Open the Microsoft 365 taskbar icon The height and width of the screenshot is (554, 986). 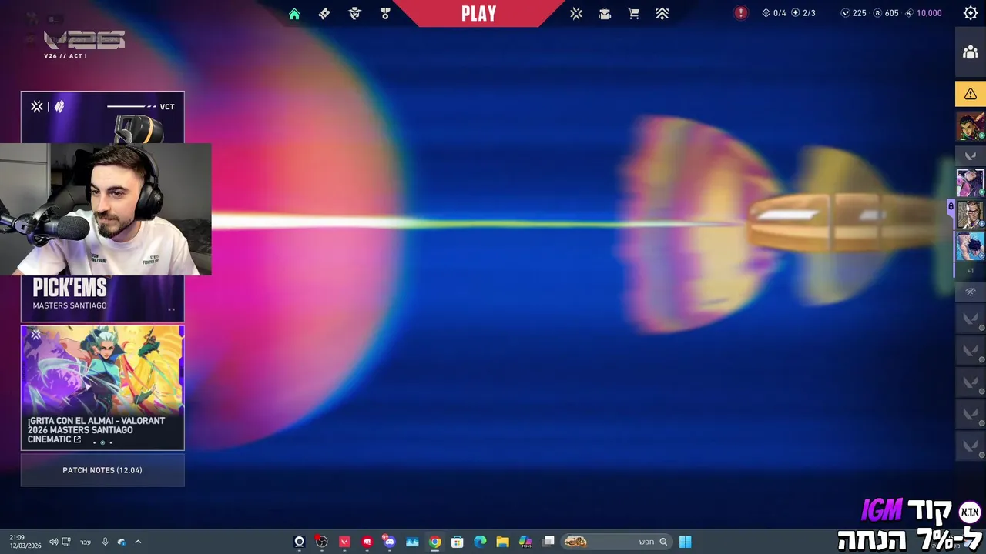tap(525, 542)
